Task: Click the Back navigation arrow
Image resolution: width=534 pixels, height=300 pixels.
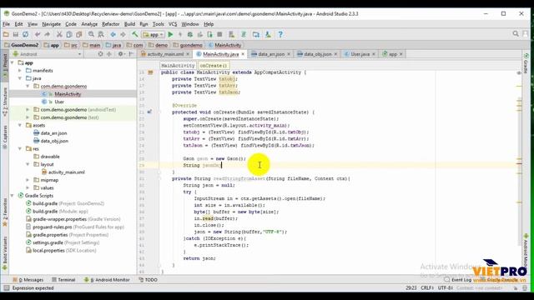Action: tap(113, 34)
